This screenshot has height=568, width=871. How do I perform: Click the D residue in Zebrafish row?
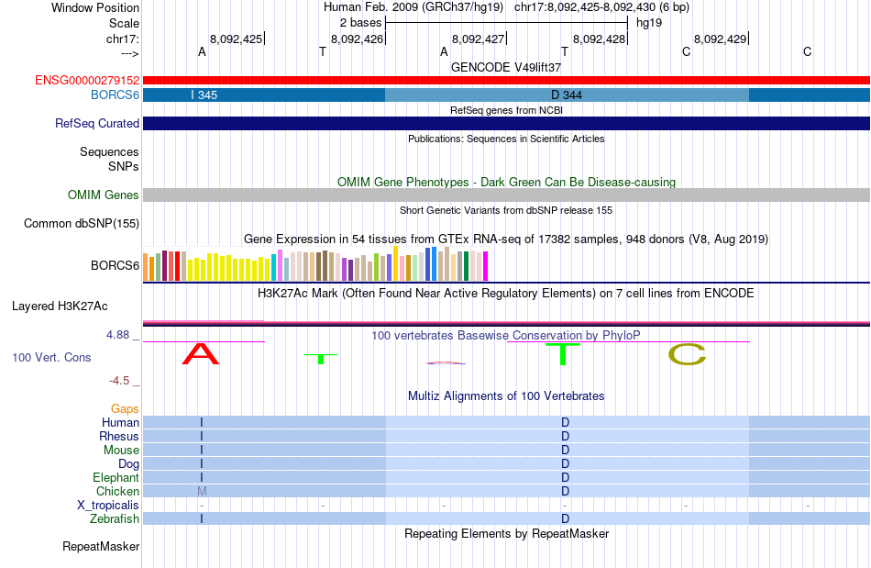[565, 518]
